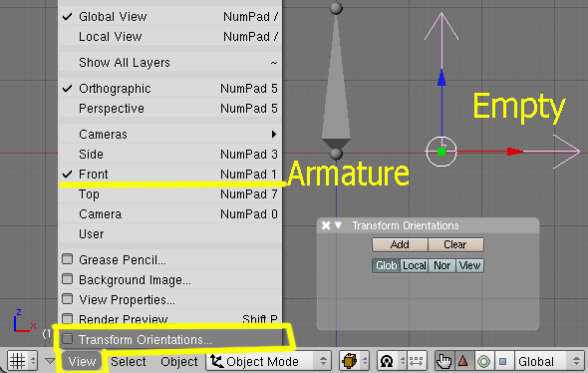Click the Clear orientations button
This screenshot has height=373, width=588.
tap(455, 244)
